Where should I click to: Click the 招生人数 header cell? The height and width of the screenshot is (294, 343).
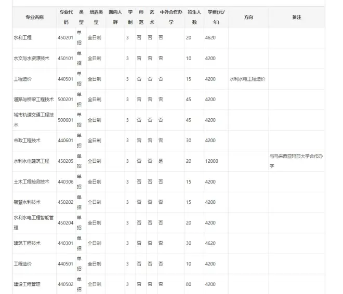tap(194, 17)
